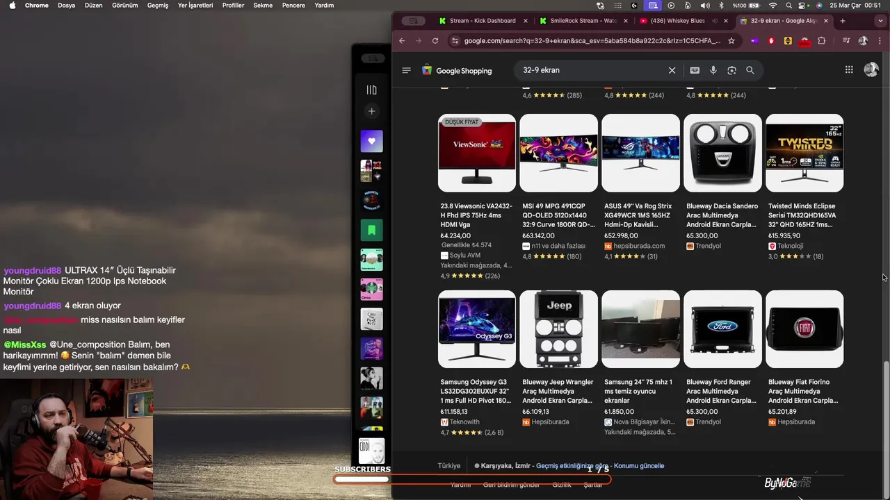This screenshot has width=890, height=500.
Task: Click the Chrome address bar URL
Action: click(x=592, y=41)
